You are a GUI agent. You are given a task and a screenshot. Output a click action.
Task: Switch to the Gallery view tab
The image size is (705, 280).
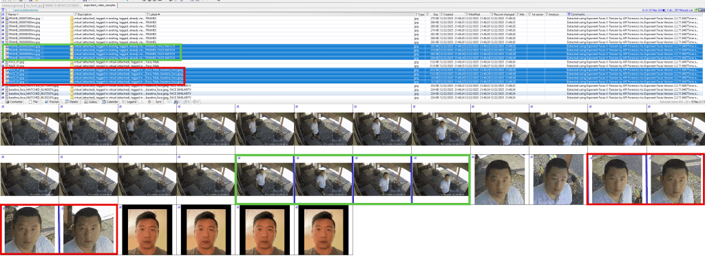[x=92, y=101]
